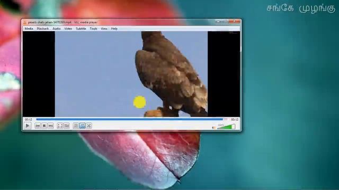Toggle loop playback mode
The image size is (339, 190).
tap(83, 126)
